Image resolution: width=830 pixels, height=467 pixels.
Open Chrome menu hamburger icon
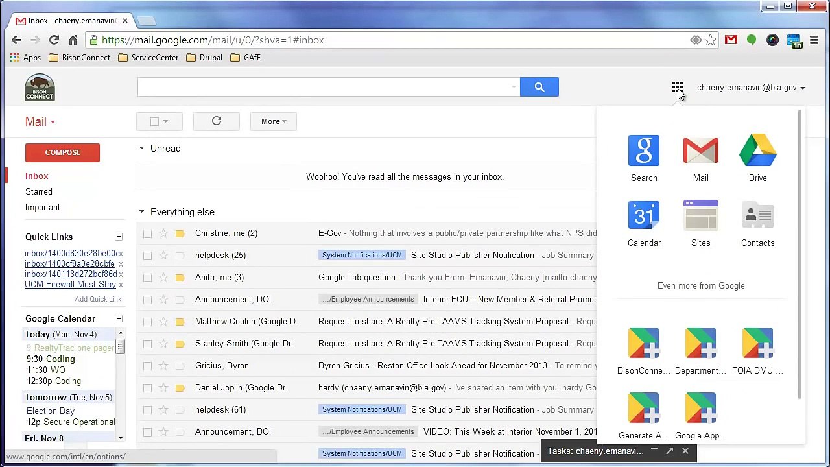coord(814,40)
